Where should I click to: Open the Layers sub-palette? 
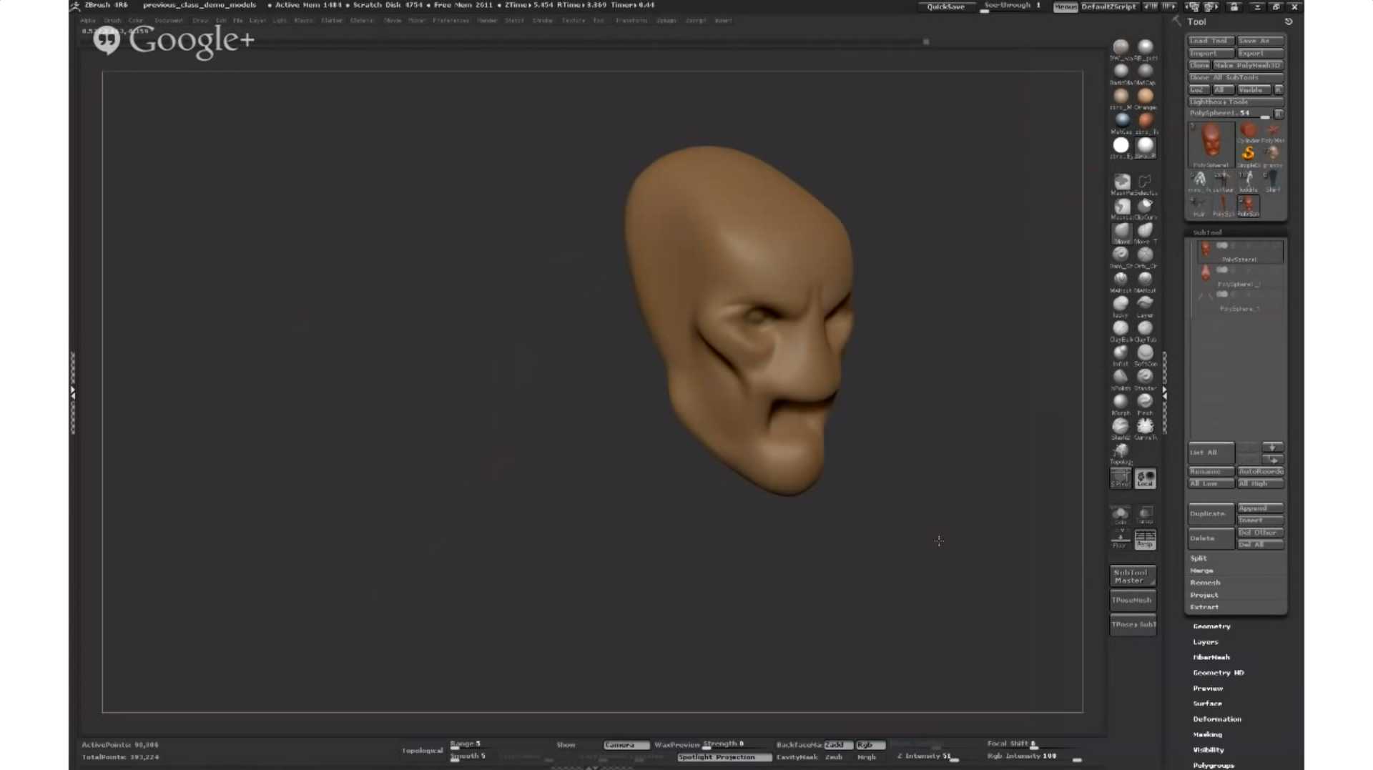(x=1205, y=642)
